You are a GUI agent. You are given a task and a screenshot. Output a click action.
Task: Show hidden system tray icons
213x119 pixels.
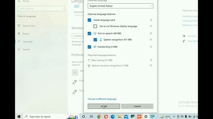coord(174,117)
